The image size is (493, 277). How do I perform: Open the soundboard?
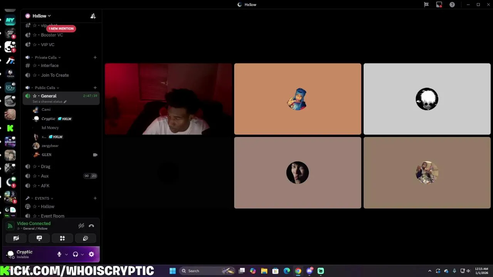(x=86, y=239)
